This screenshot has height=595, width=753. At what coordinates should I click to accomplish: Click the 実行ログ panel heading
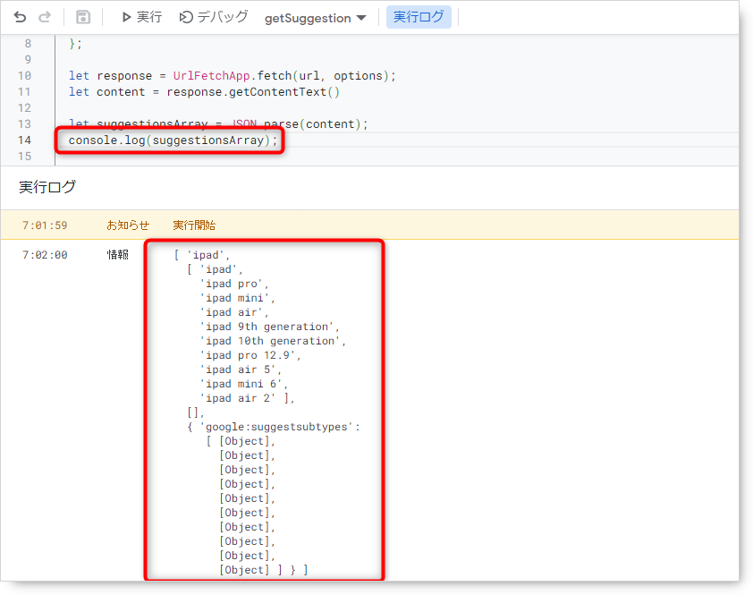(x=47, y=187)
